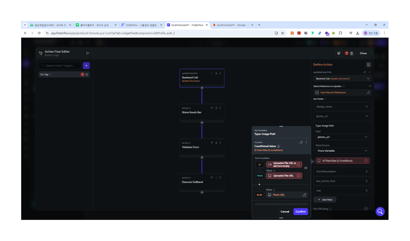410x241 pixels.
Task: Click Photo URL else value field
Action: [x=287, y=195]
